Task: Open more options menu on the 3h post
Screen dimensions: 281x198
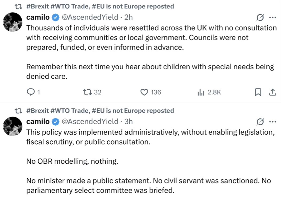Action: click(273, 122)
